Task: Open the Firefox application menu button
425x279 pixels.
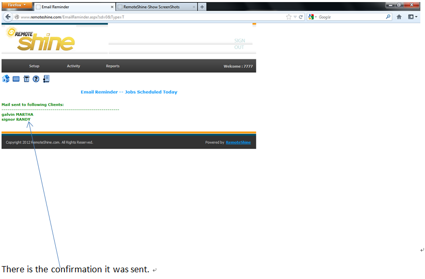Action: coord(17,5)
